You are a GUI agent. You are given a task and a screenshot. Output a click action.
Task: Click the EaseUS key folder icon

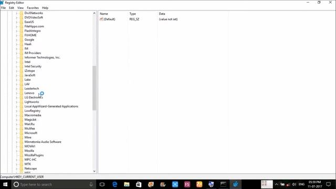click(22, 22)
